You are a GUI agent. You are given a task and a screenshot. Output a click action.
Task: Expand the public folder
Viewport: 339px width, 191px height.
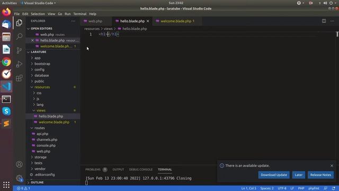39,81
